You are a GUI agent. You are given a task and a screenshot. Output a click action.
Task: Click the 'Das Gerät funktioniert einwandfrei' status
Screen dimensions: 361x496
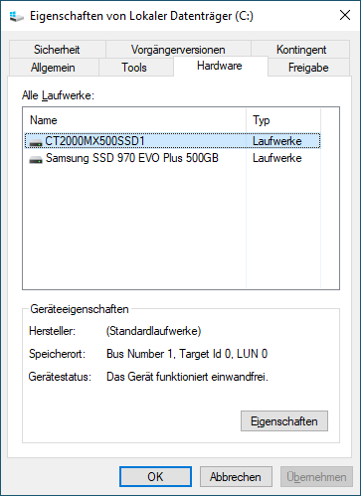187,377
